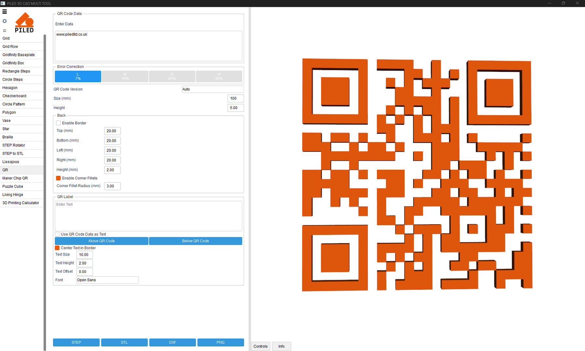Open the Gridfinity Baseplate tool
Screen dimensions: 585x351
click(22, 55)
